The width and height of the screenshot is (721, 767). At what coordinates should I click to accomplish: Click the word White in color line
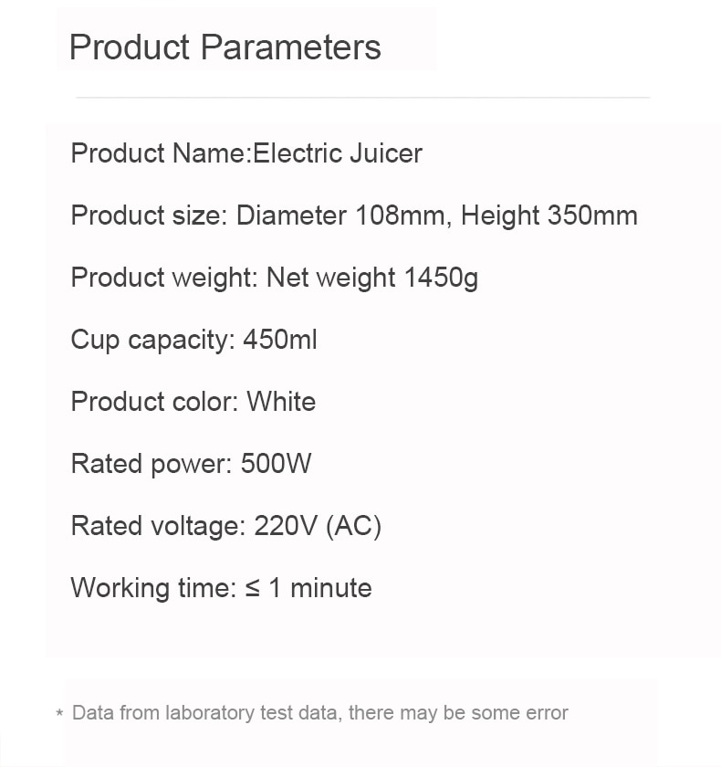[281, 402]
